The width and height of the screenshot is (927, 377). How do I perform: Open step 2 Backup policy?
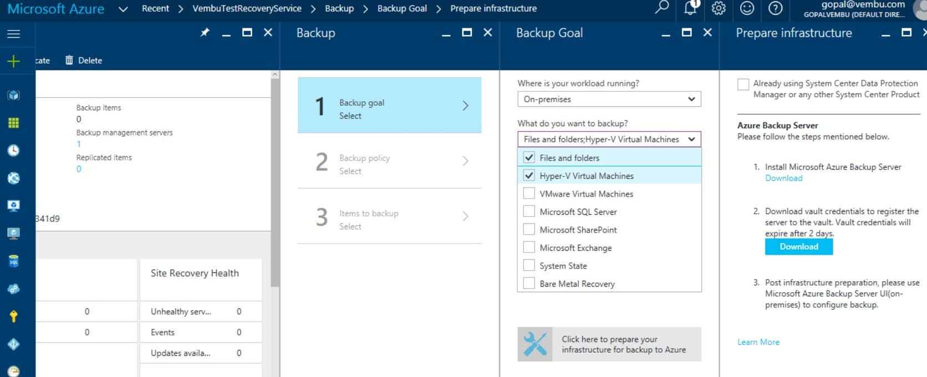tap(389, 161)
